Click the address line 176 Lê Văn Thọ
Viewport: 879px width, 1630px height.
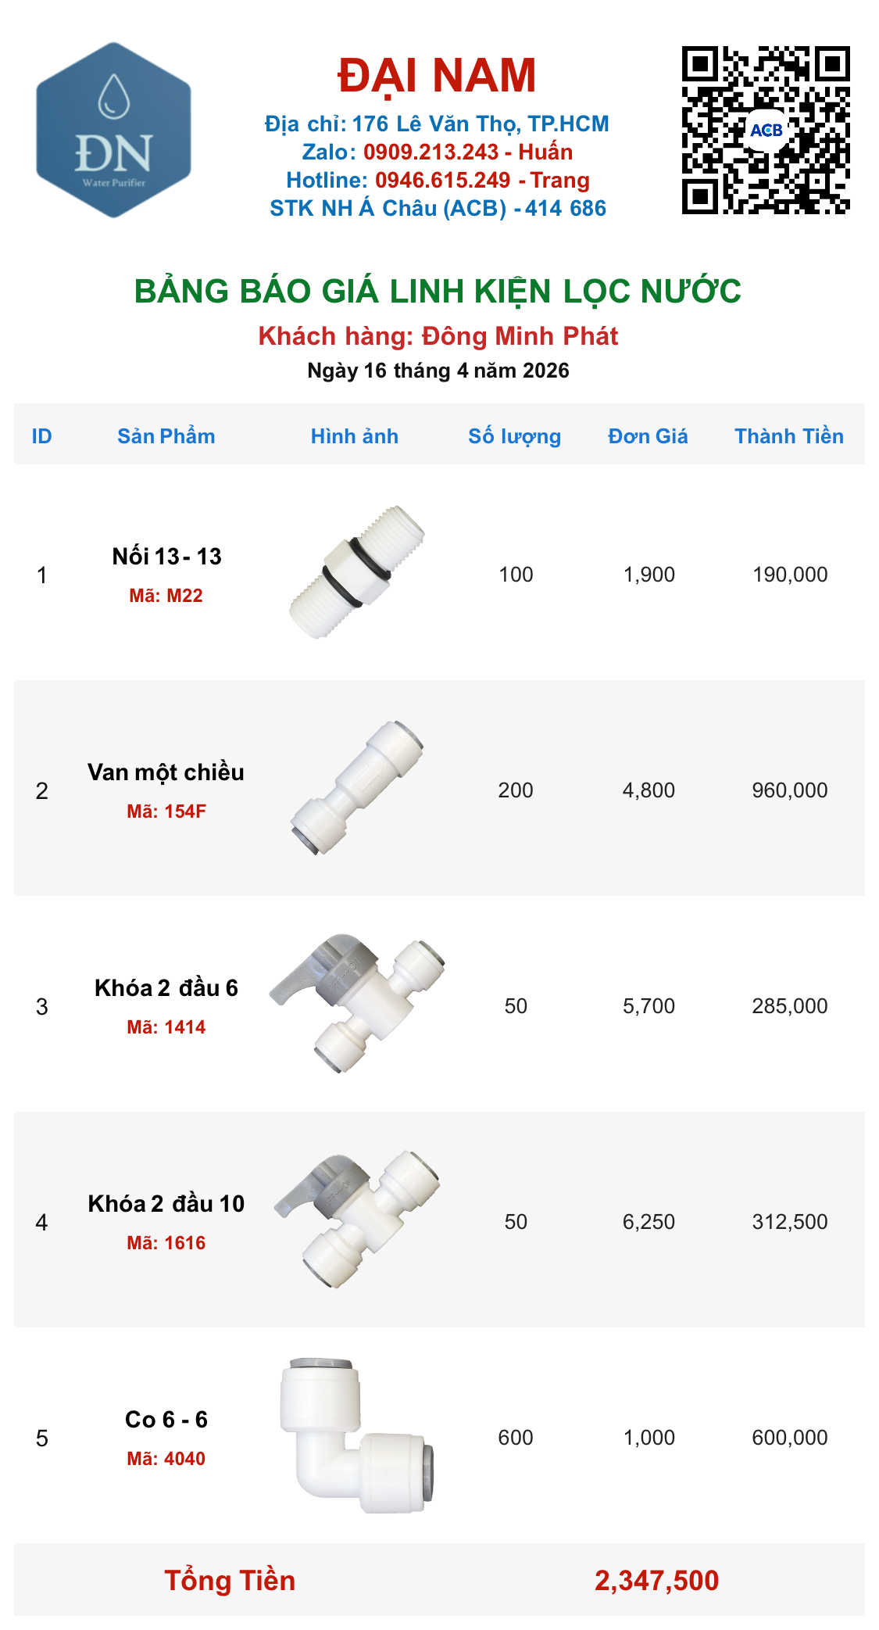coord(436,124)
